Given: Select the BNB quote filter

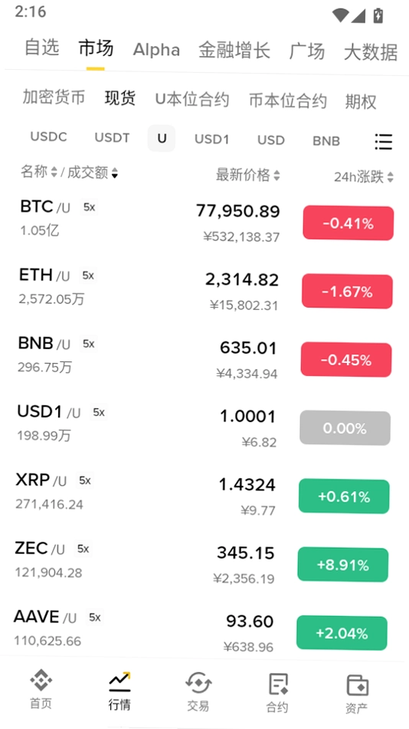Looking at the screenshot, I should 326,141.
